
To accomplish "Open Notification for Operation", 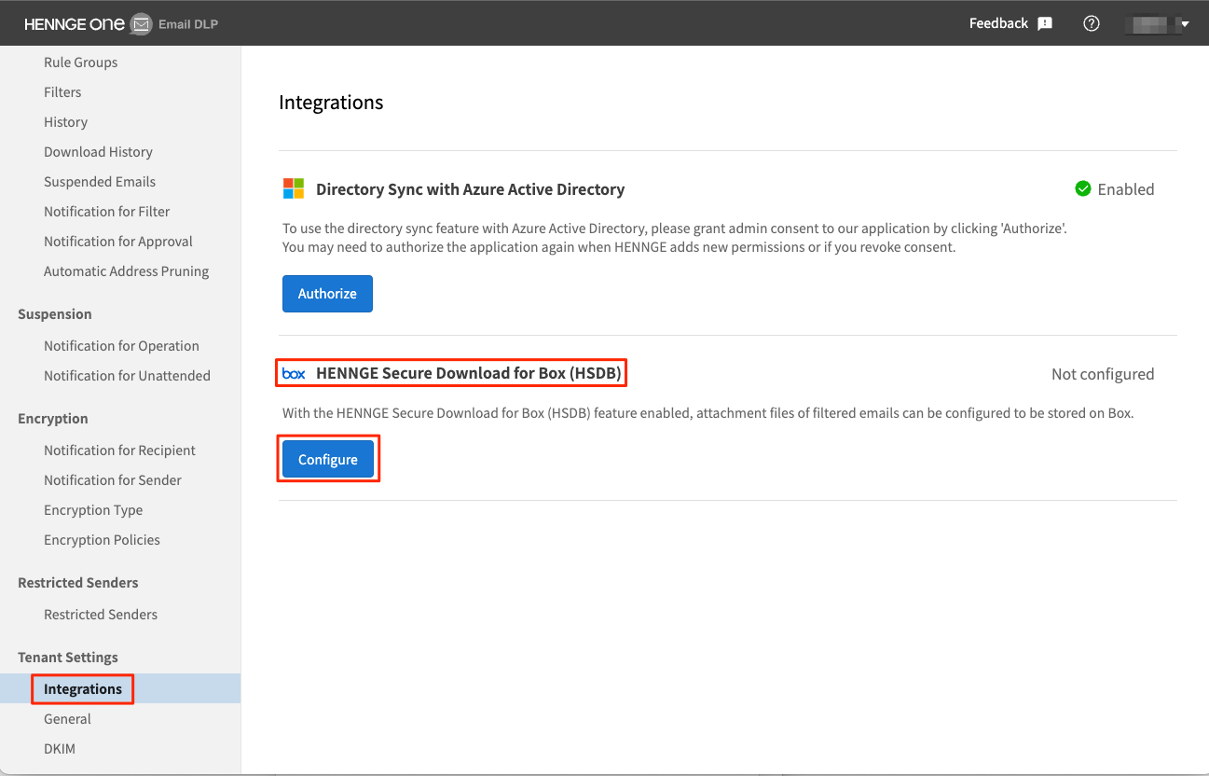I will click(x=121, y=346).
